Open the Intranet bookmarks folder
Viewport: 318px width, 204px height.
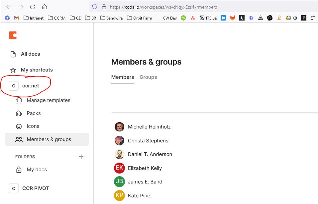[x=34, y=18]
